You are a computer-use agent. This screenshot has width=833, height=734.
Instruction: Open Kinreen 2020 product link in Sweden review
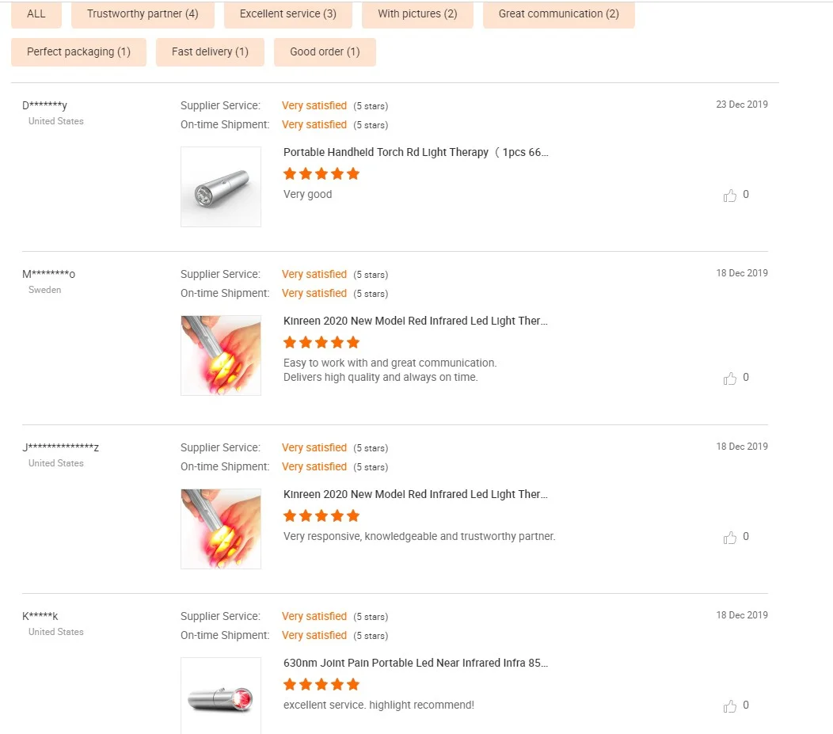416,321
